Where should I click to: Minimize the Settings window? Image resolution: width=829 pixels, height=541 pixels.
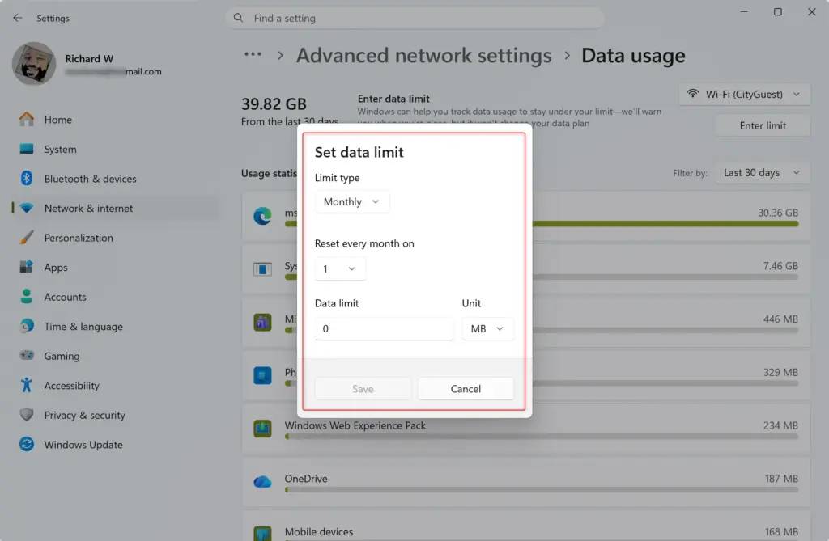point(744,11)
